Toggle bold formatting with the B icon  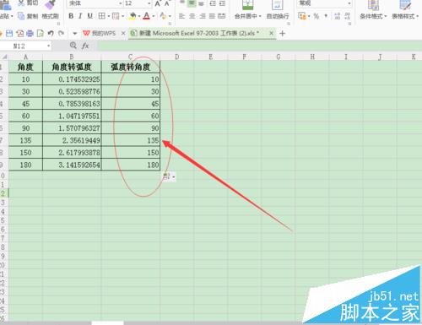pyautogui.click(x=71, y=16)
